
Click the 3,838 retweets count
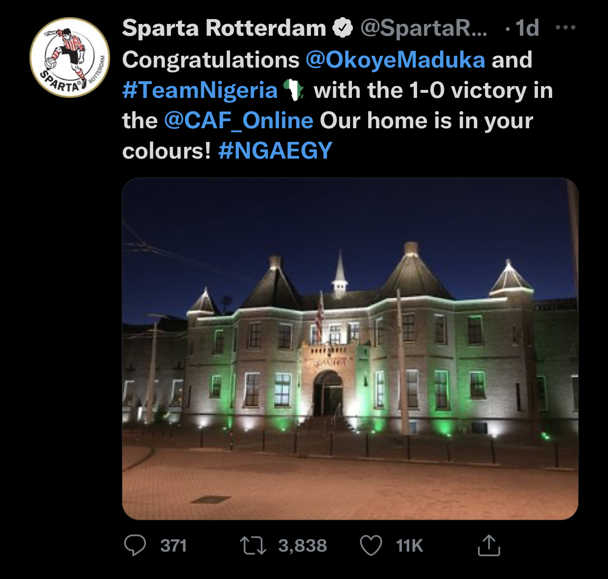(x=303, y=546)
